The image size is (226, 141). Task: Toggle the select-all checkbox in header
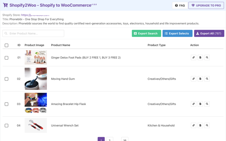click(x=6, y=45)
